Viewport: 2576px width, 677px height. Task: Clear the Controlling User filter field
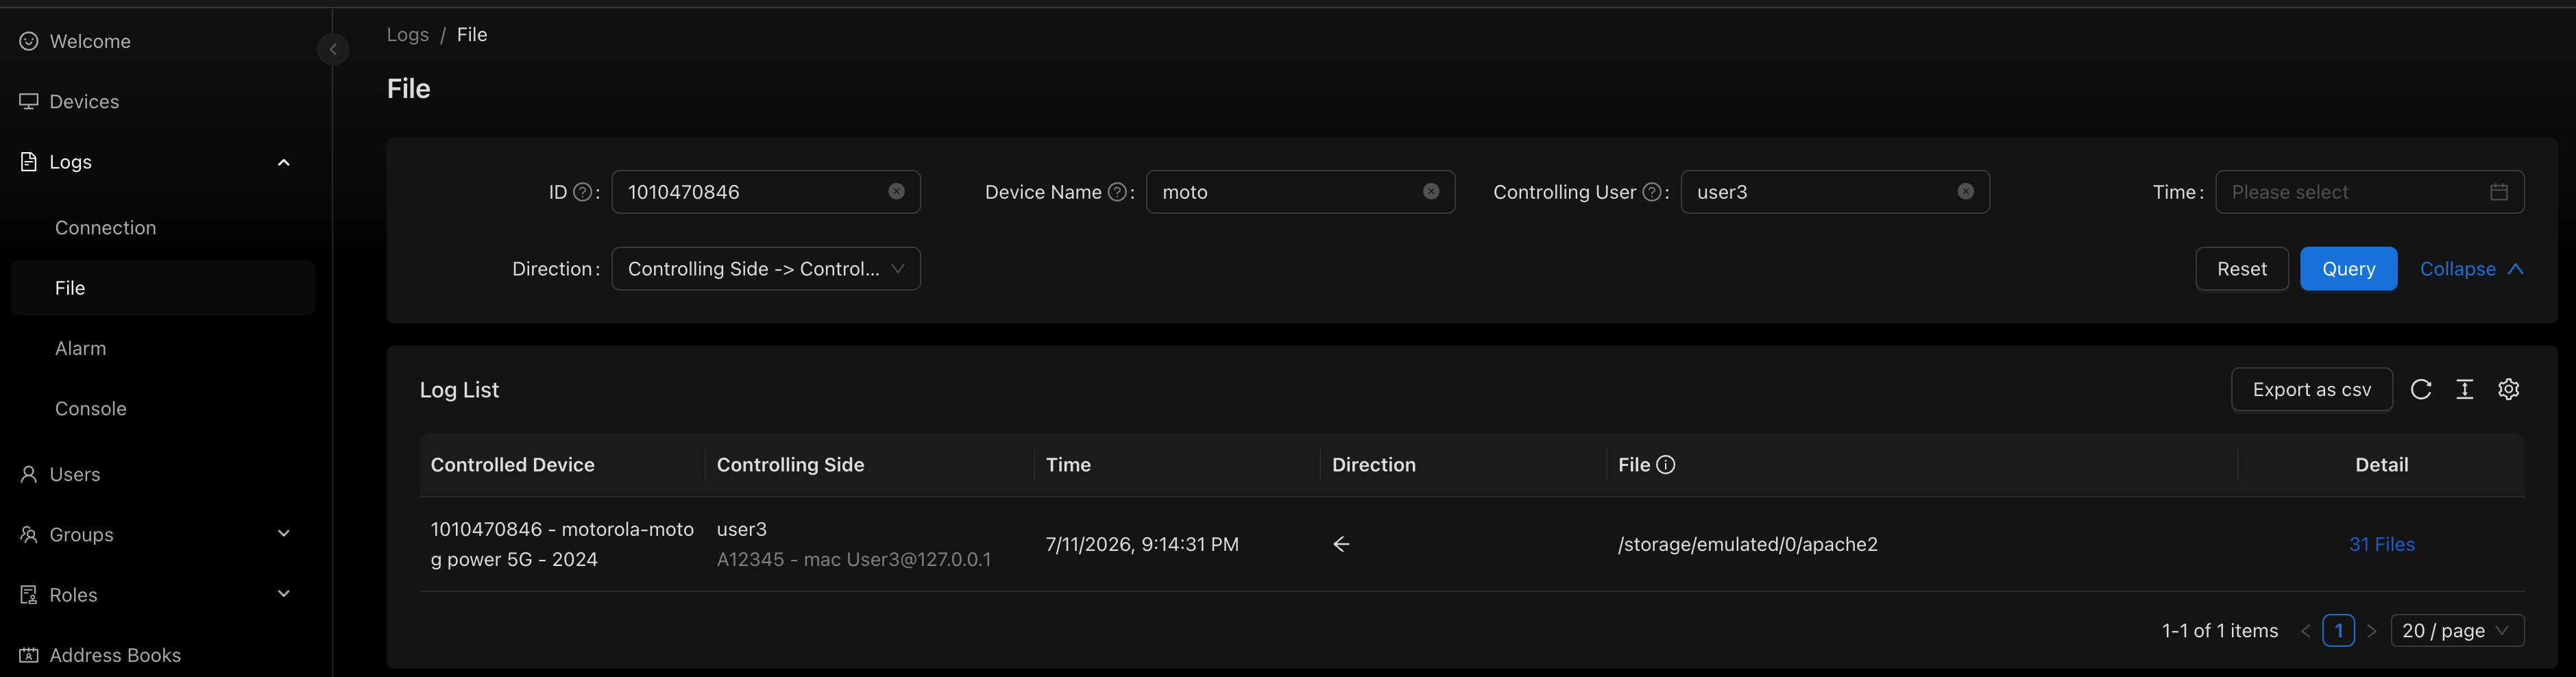click(x=1965, y=191)
